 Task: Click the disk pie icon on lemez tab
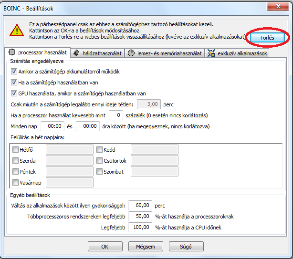pos(131,53)
